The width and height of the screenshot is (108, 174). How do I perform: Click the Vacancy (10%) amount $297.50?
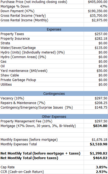coord(96,98)
